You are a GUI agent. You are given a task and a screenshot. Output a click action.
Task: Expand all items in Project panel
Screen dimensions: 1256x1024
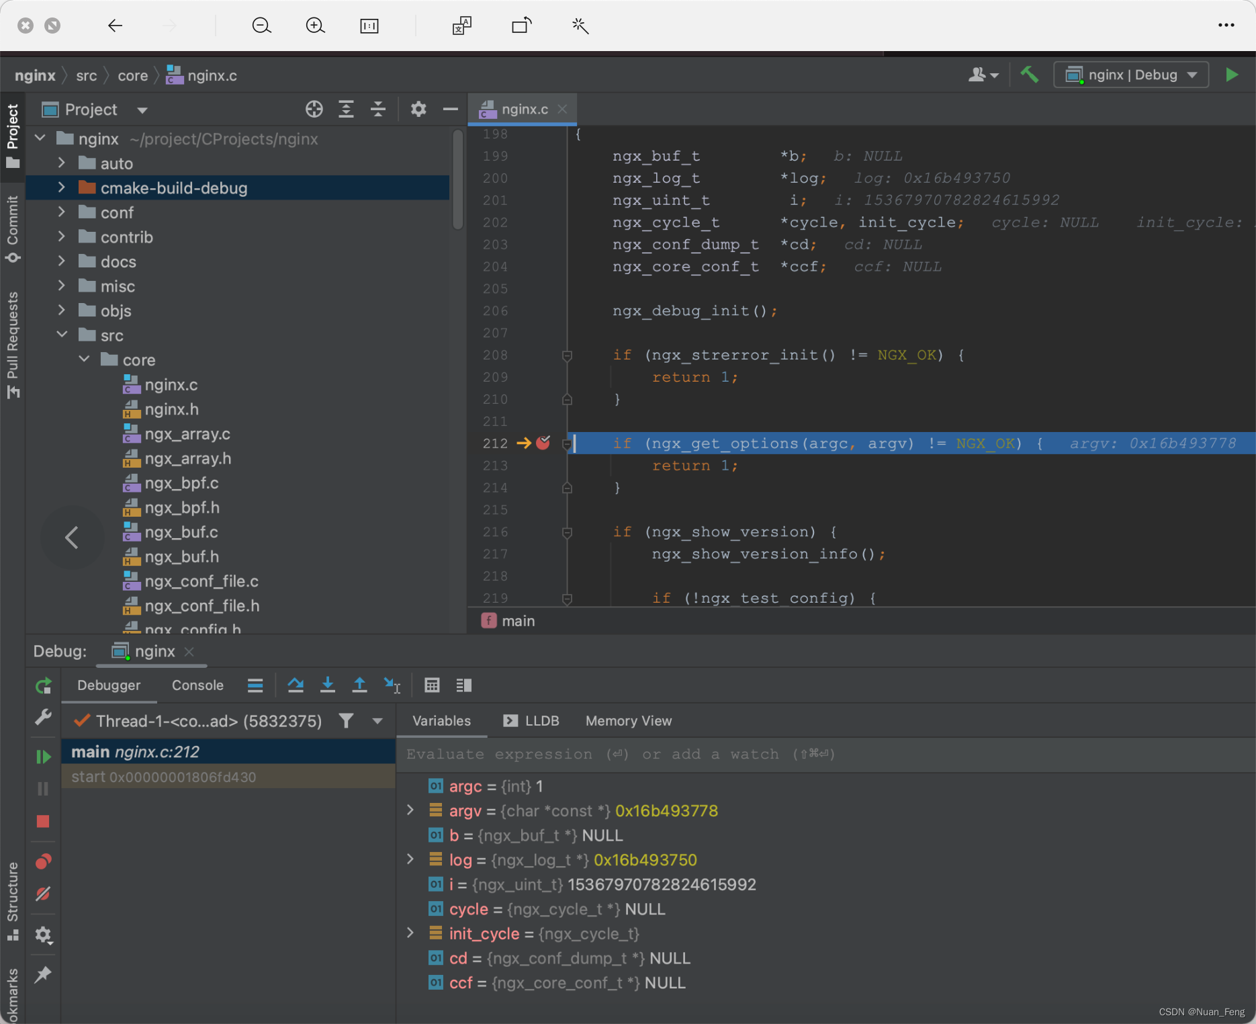tap(346, 109)
